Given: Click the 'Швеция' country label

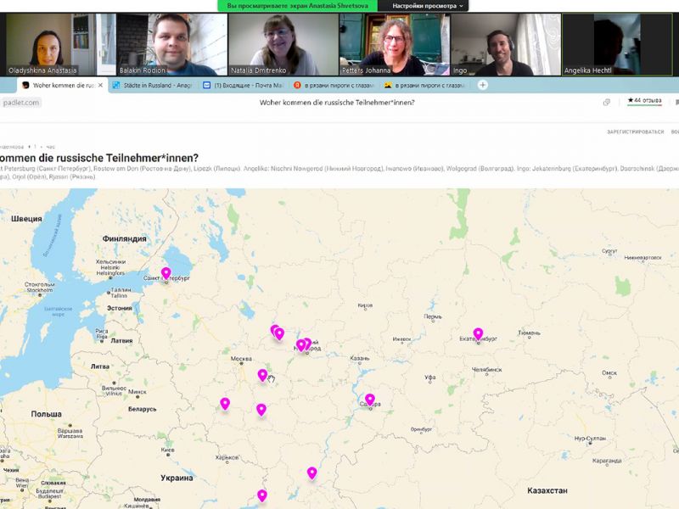Looking at the screenshot, I should 26,219.
